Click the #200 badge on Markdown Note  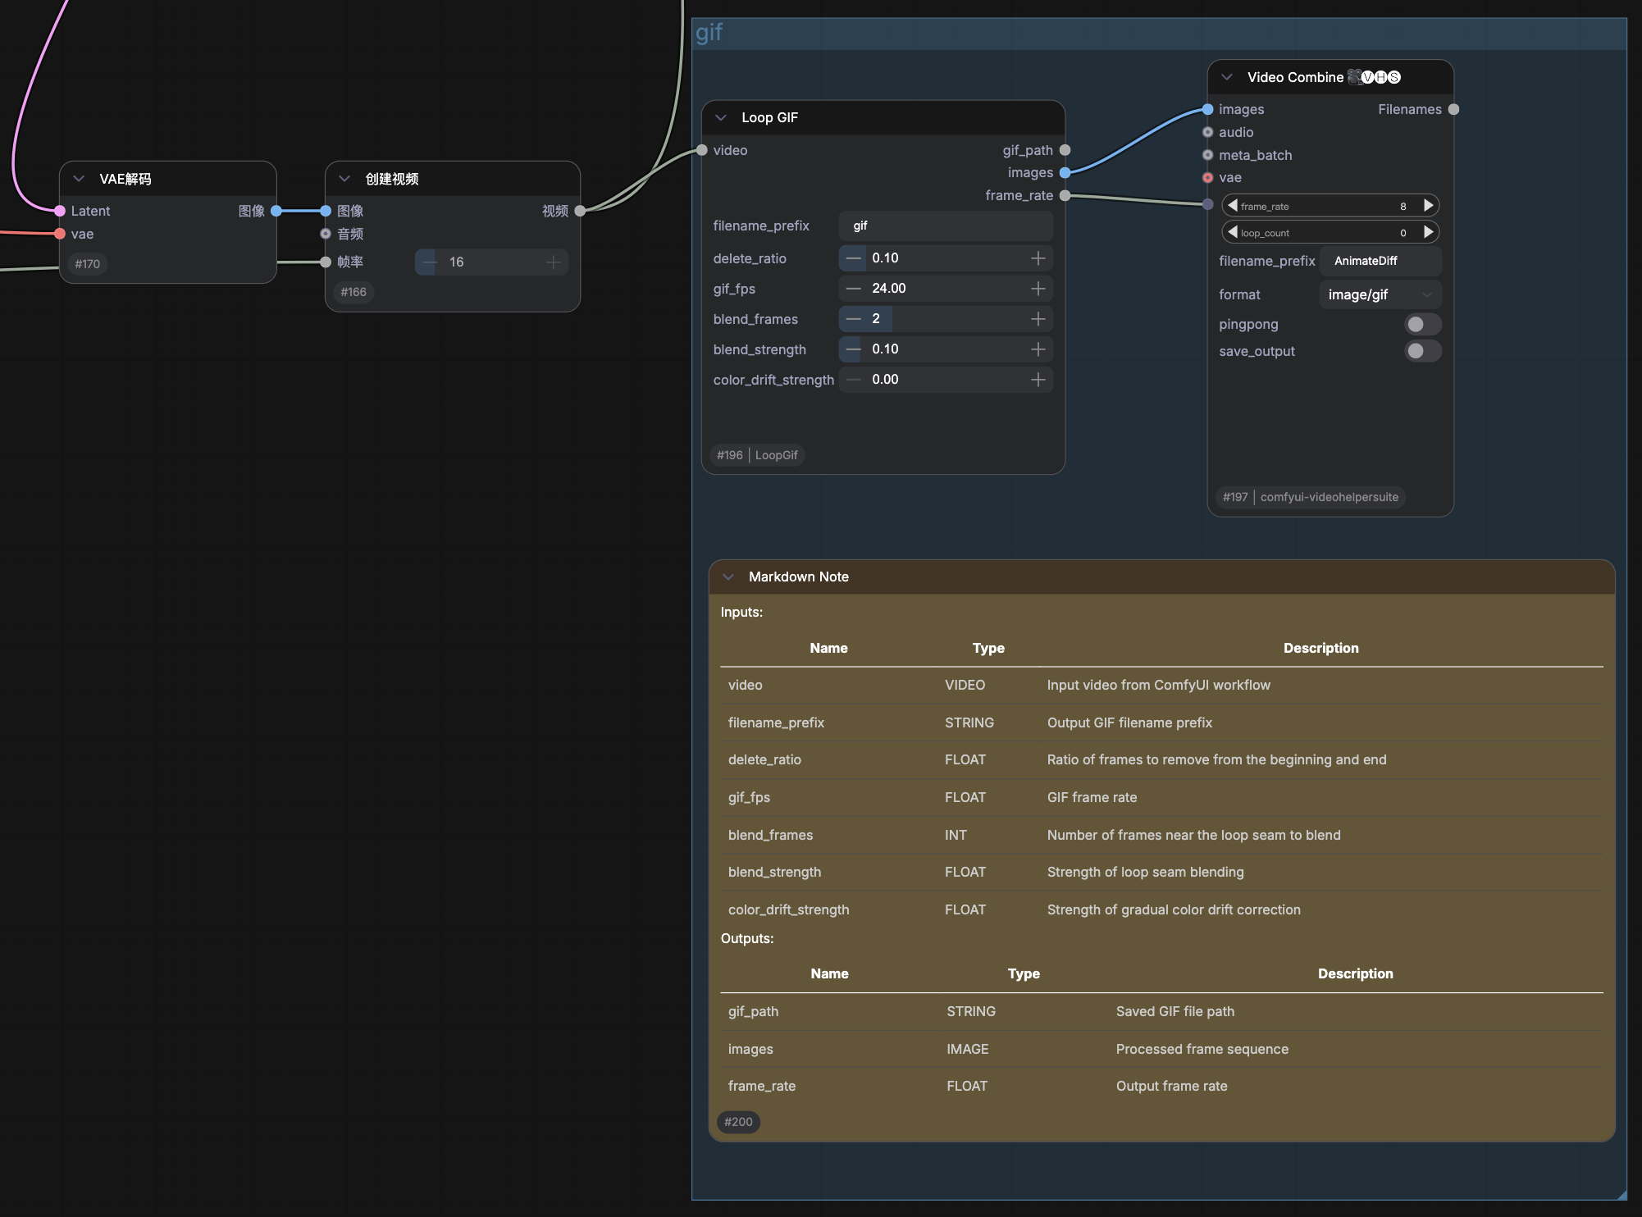[738, 1122]
